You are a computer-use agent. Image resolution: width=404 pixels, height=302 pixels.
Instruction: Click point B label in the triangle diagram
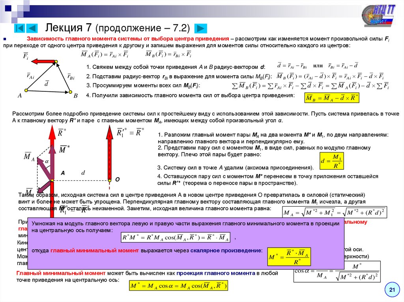click(75, 96)
